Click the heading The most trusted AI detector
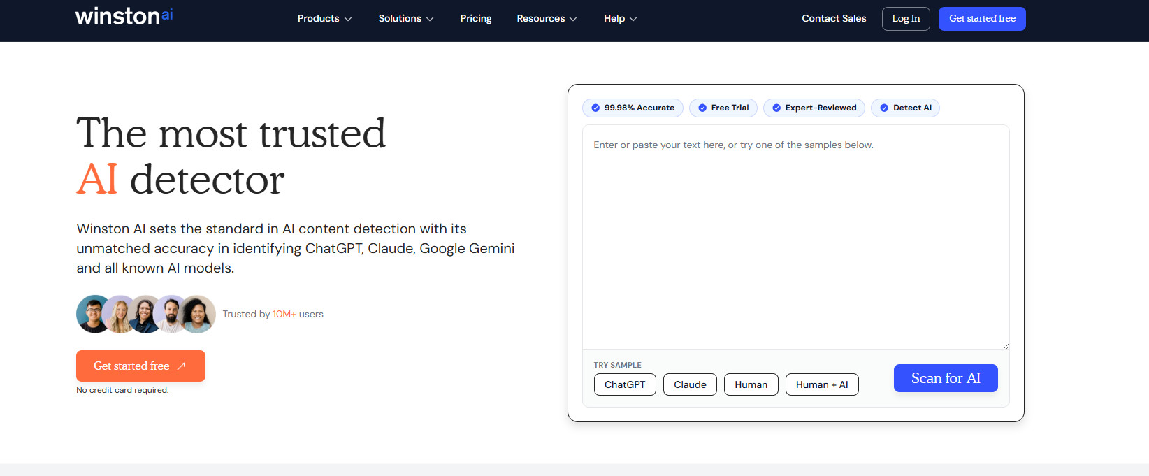 (231, 156)
